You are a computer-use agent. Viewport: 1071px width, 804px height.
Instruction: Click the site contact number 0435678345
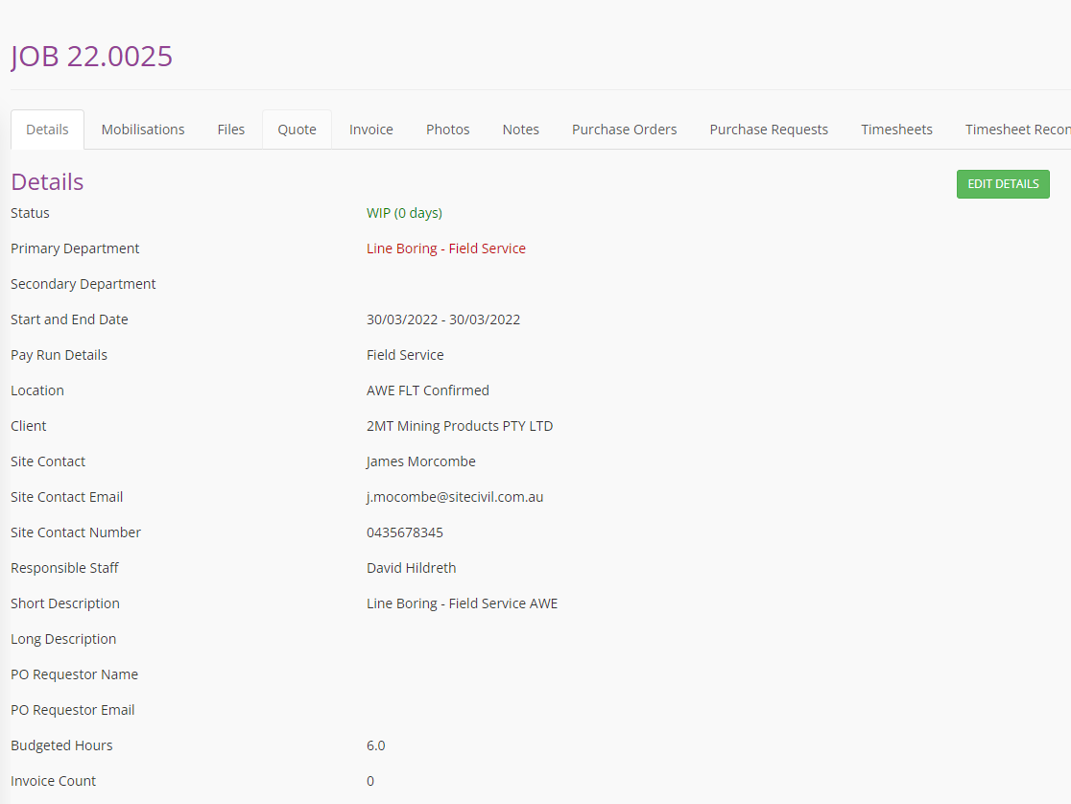tap(405, 532)
